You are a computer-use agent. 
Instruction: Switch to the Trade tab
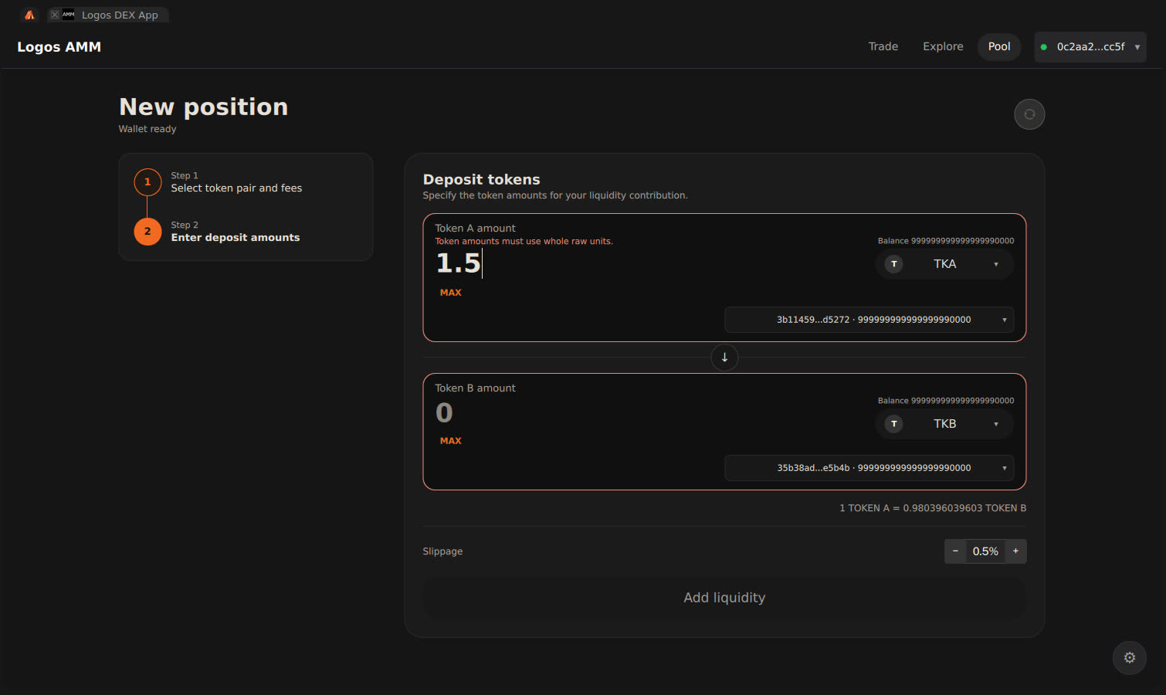883,47
